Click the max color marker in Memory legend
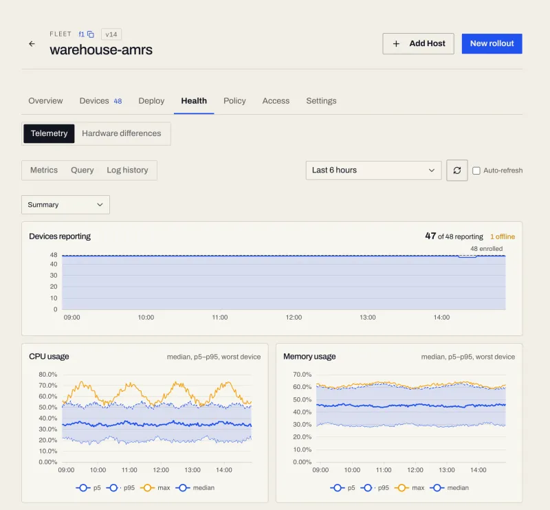Screen dimensions: 550x510 pos(401,488)
